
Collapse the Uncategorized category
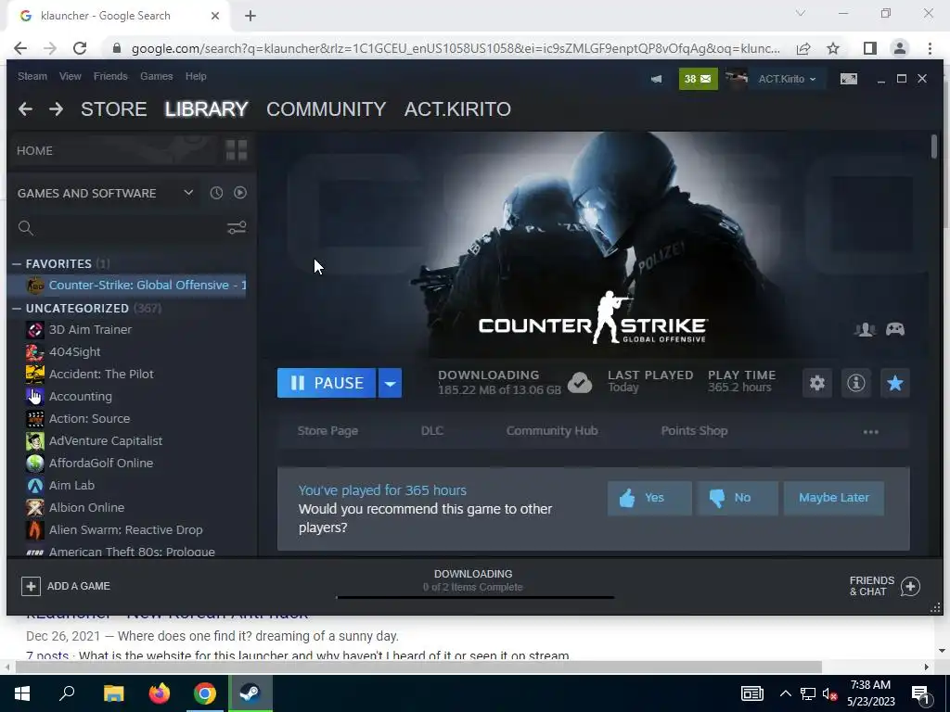coord(17,308)
